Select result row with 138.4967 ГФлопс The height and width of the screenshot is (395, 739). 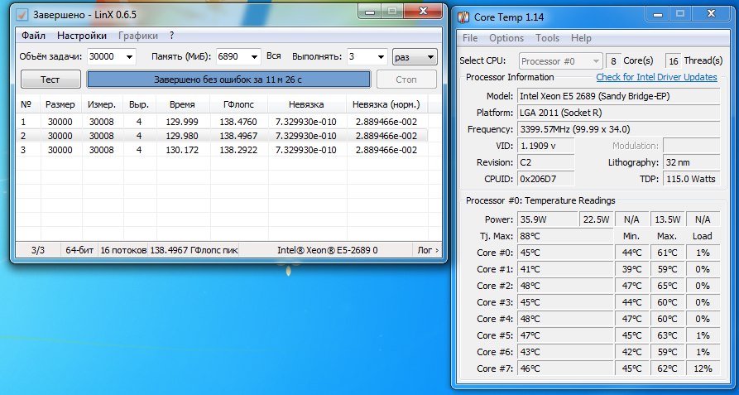(x=222, y=136)
